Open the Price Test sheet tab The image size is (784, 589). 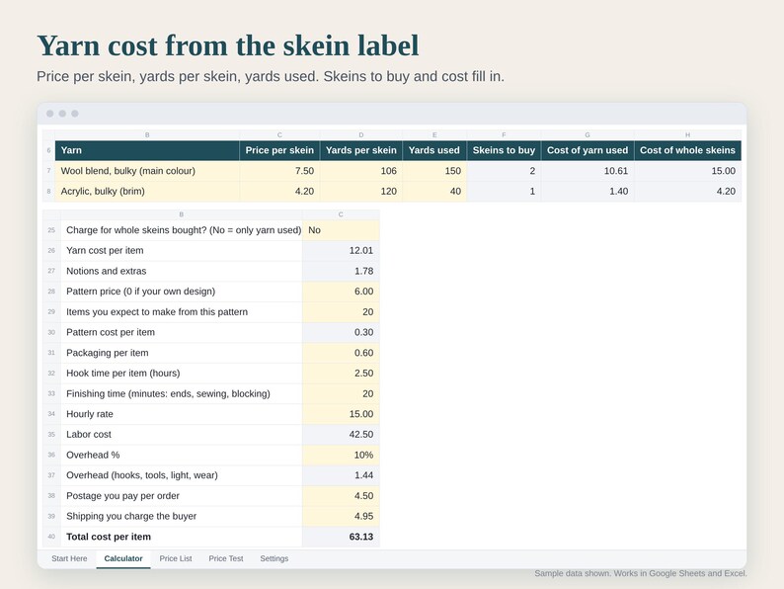pyautogui.click(x=226, y=558)
